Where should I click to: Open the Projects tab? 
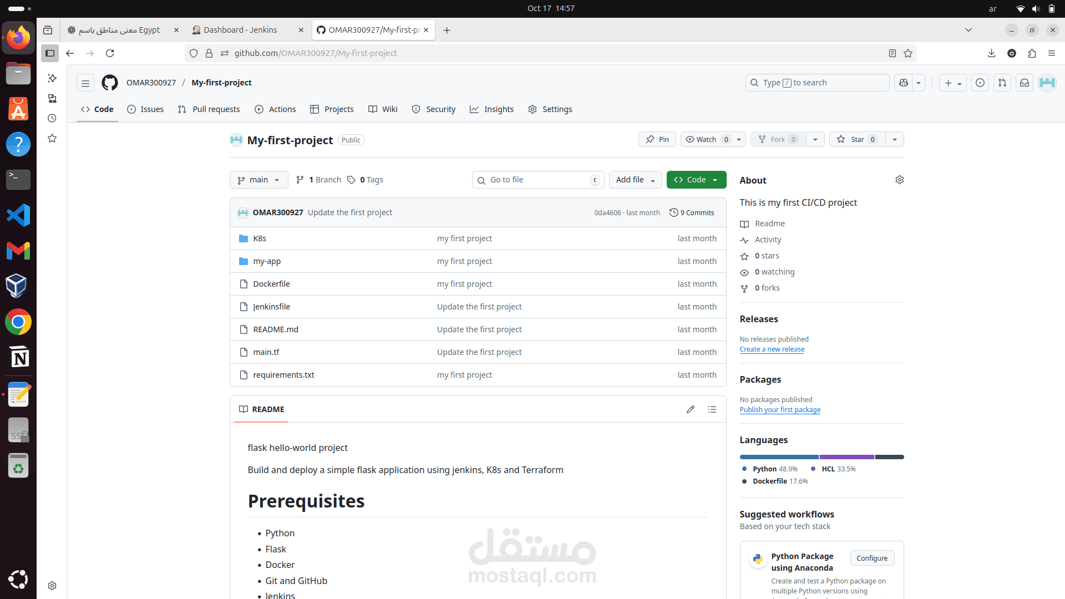(332, 109)
